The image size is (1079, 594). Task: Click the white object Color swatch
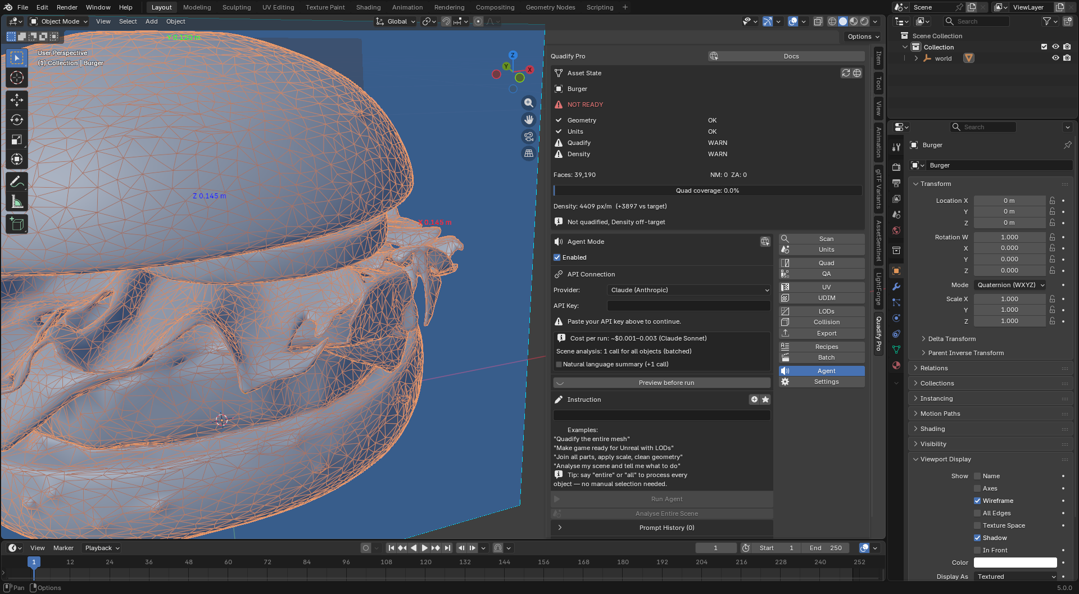1015,563
